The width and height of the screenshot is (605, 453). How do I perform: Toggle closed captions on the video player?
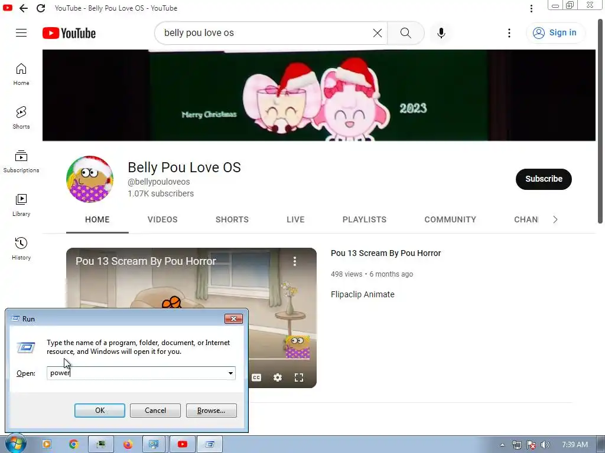[256, 377]
